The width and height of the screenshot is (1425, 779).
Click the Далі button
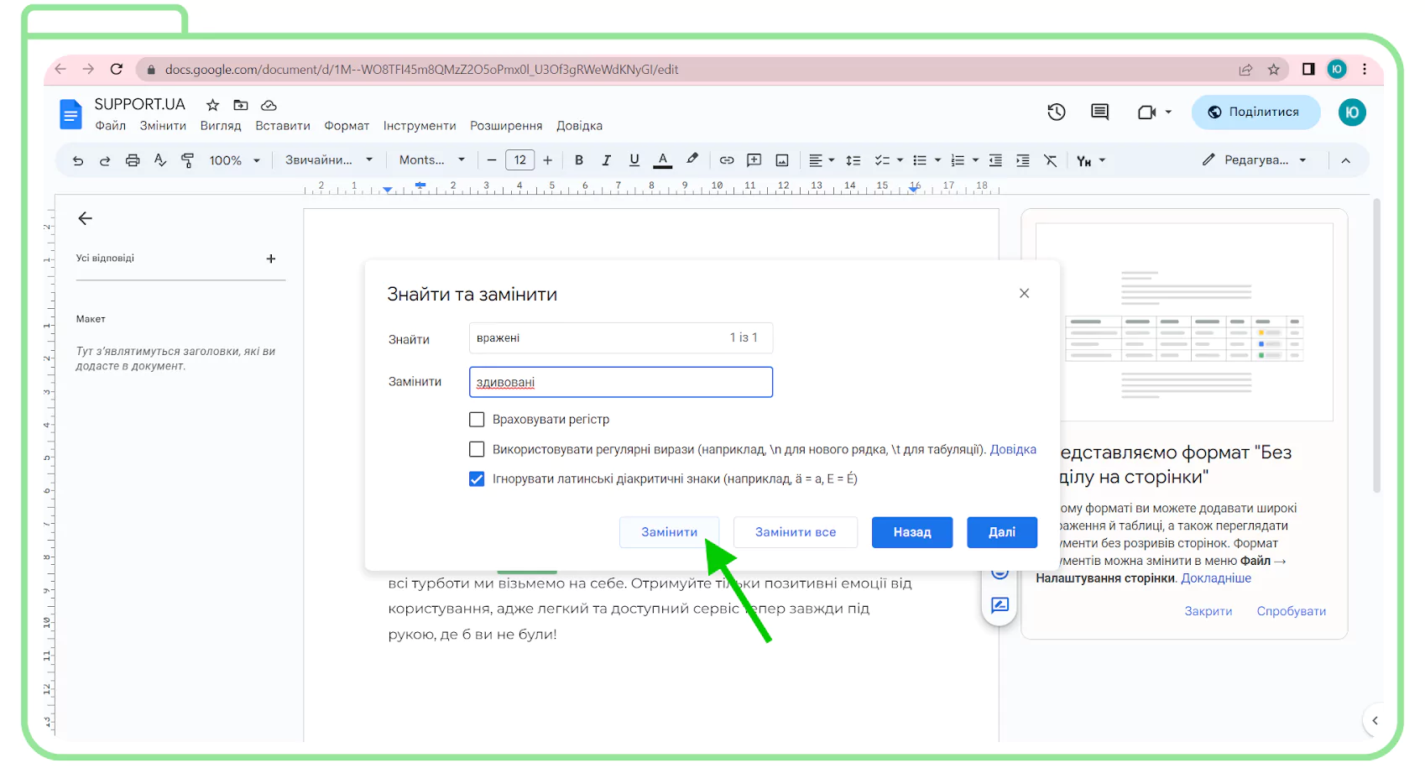[x=1002, y=532]
